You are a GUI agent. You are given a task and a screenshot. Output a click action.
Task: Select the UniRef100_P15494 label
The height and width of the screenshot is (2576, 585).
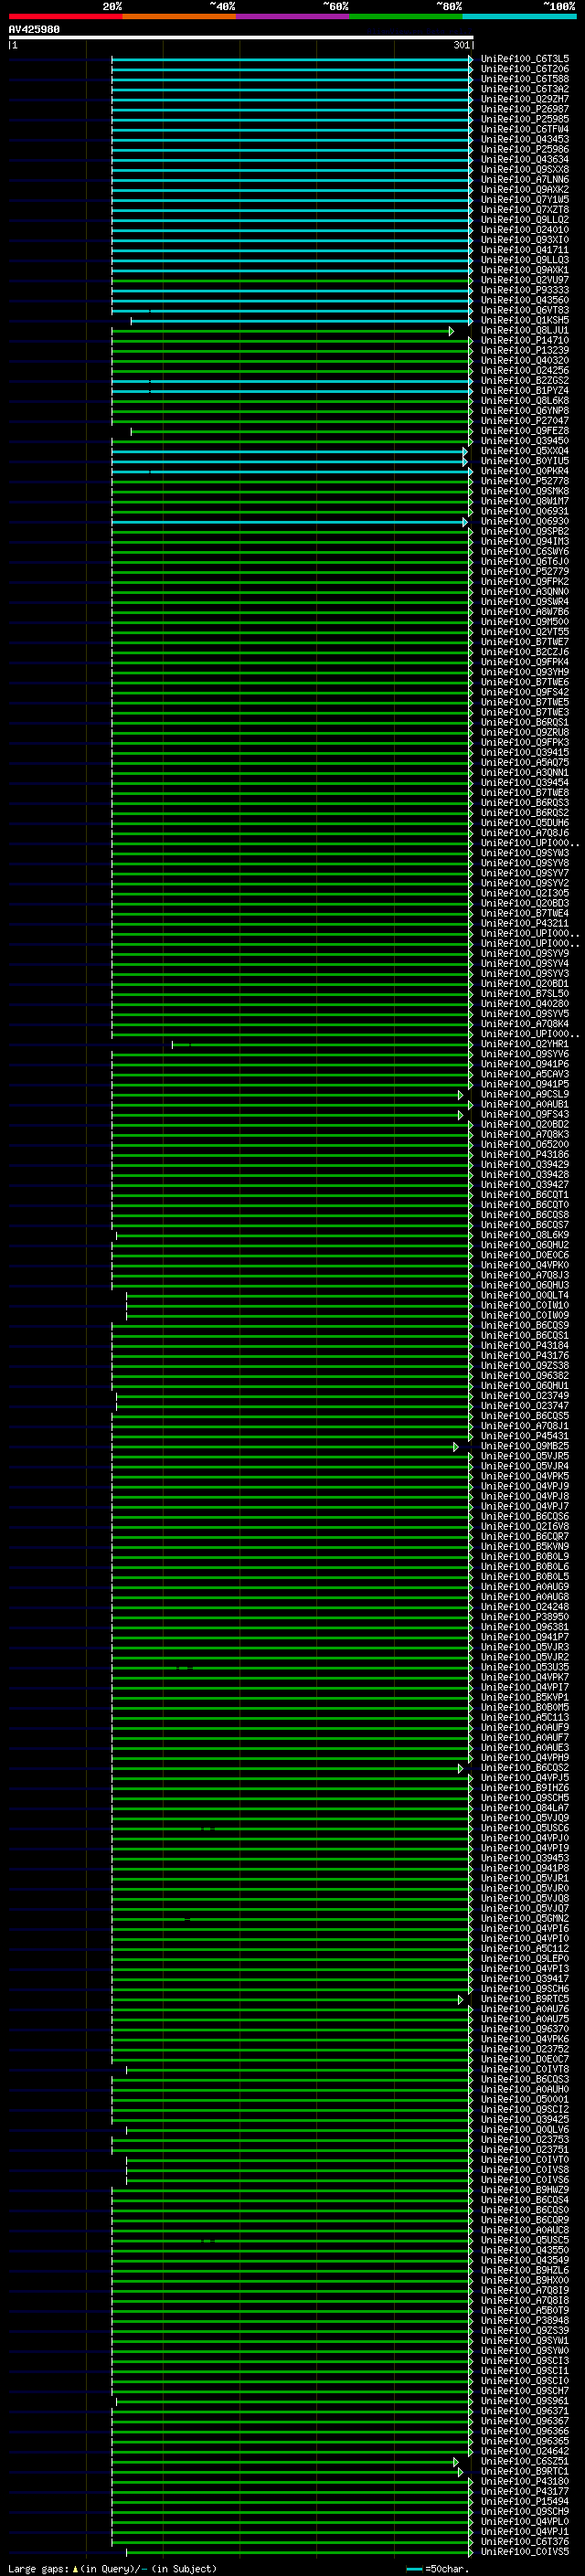click(525, 2501)
